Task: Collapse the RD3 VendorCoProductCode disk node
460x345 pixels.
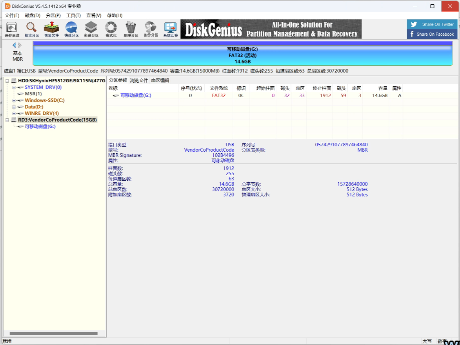Action: (7, 120)
